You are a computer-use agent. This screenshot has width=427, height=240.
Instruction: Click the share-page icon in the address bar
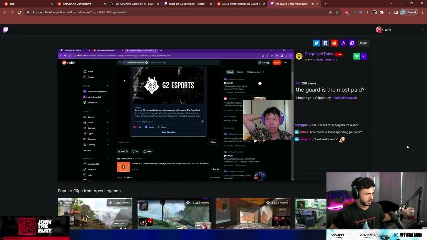pos(330,12)
